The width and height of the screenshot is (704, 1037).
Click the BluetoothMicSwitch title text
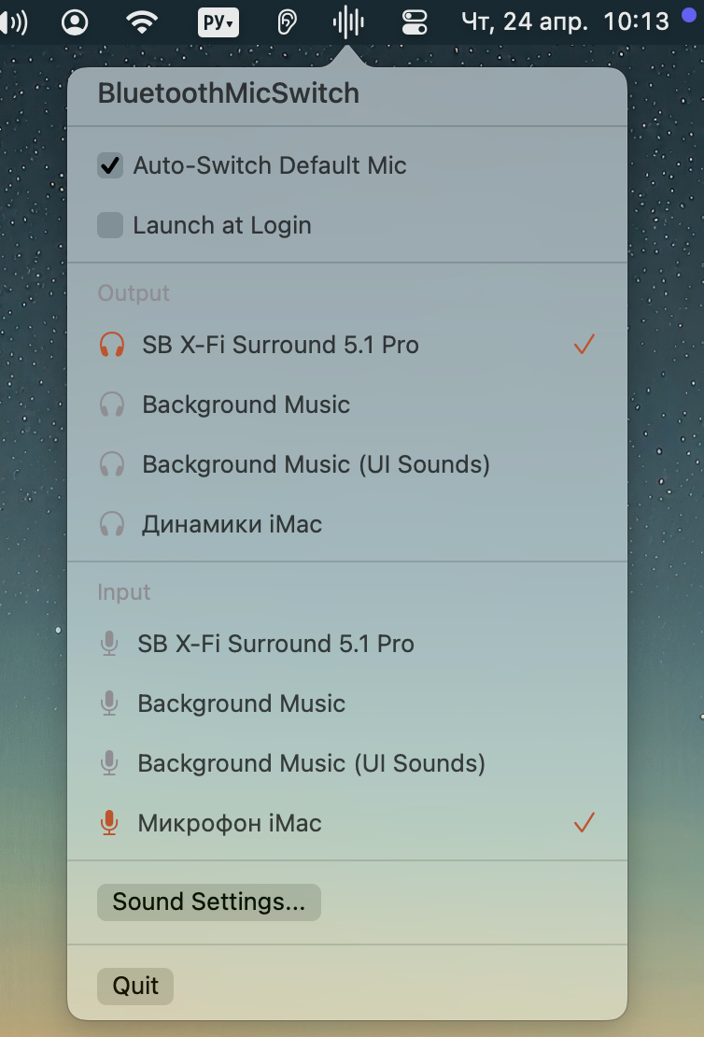tap(229, 93)
